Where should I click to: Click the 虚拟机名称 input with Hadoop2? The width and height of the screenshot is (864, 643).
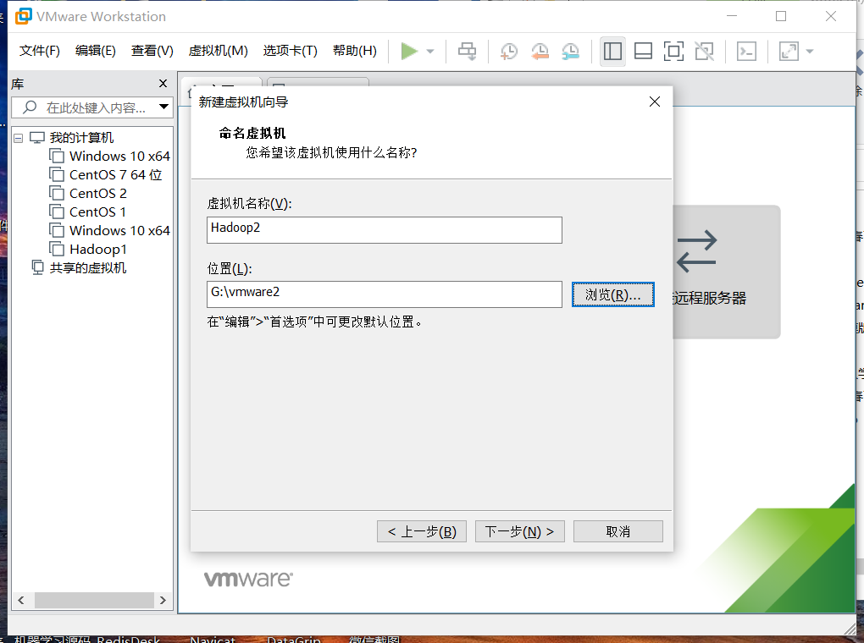click(x=384, y=229)
